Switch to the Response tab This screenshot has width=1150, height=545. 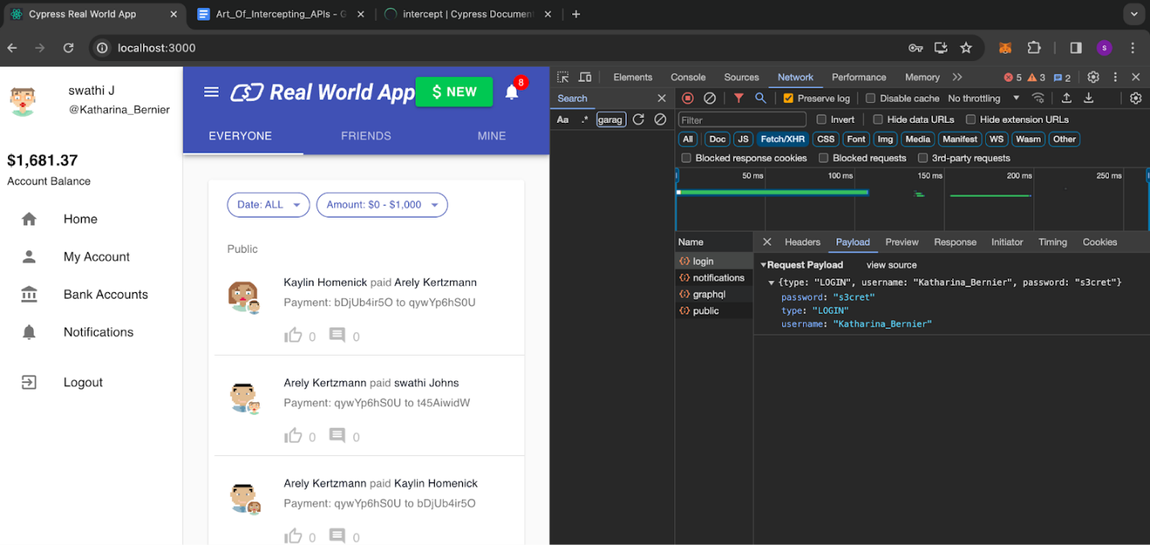click(x=955, y=242)
